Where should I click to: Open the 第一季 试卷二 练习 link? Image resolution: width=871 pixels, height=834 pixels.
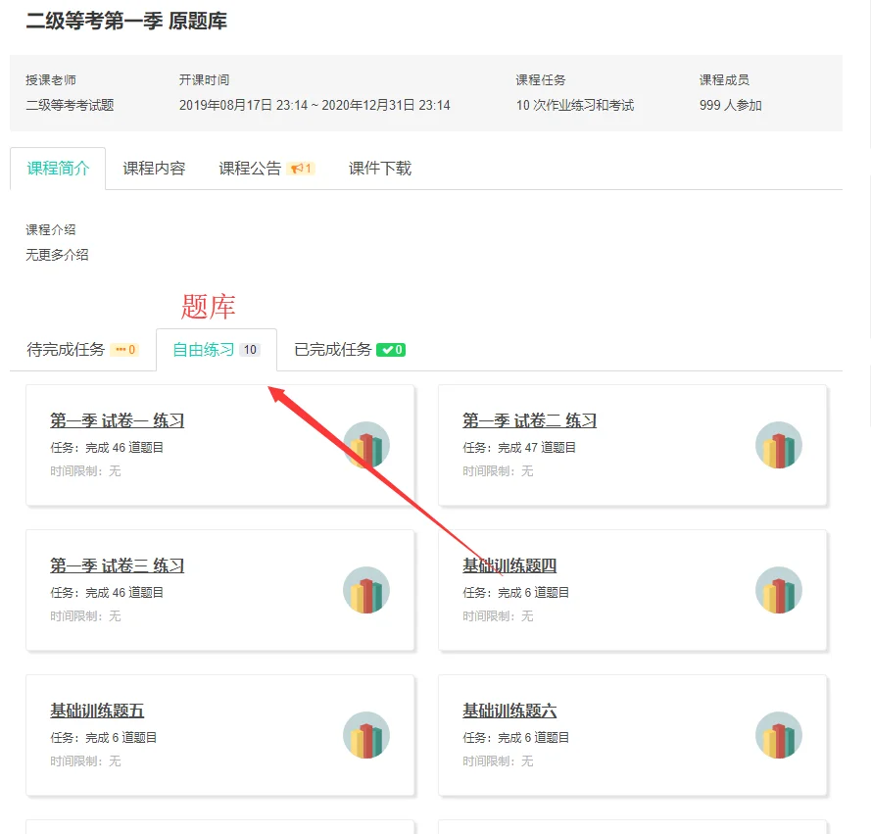click(x=530, y=420)
